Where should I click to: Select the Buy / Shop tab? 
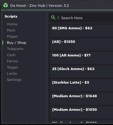pyautogui.click(x=16, y=43)
